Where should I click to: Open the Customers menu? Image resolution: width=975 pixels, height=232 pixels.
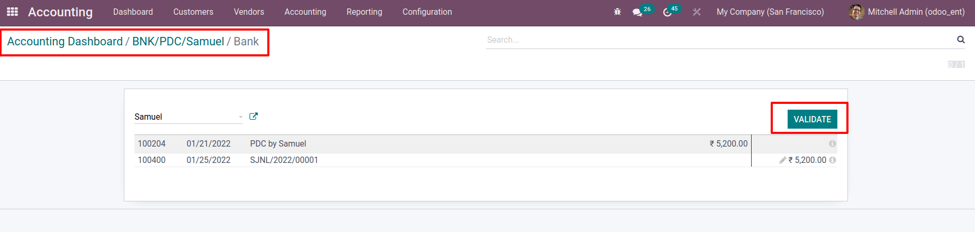click(193, 12)
